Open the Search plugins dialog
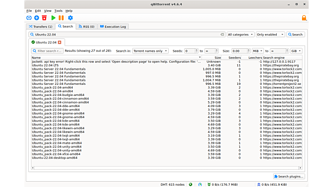This screenshot has width=333, height=187. pos(289,176)
